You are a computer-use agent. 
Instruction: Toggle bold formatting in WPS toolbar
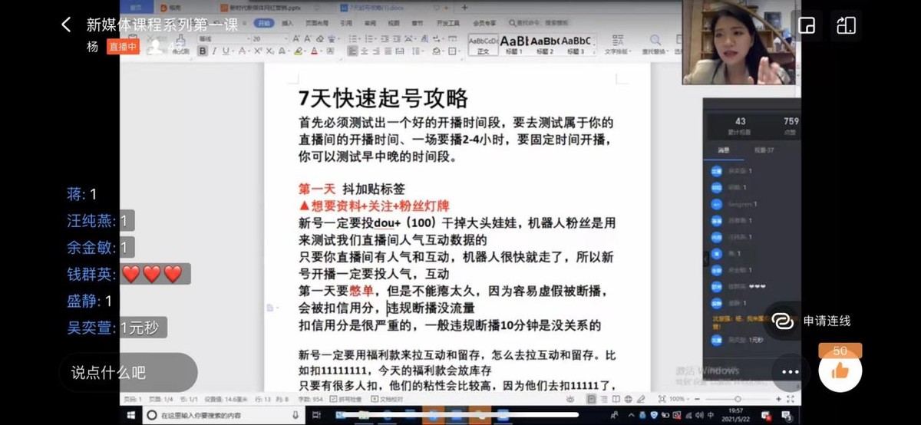[x=202, y=51]
